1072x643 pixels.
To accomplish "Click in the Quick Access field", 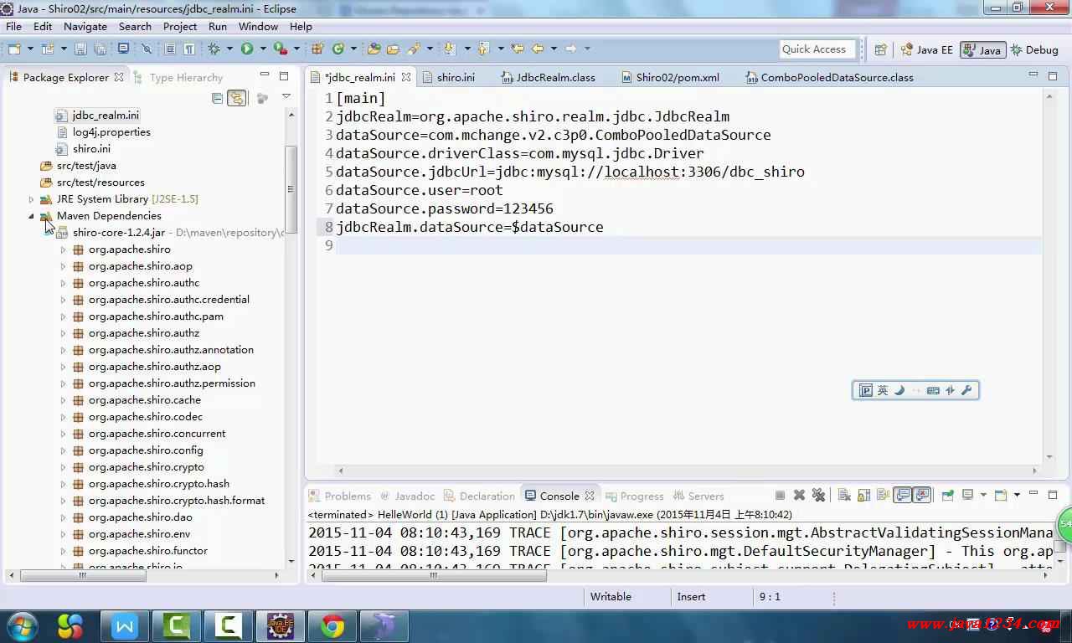I will pyautogui.click(x=817, y=49).
